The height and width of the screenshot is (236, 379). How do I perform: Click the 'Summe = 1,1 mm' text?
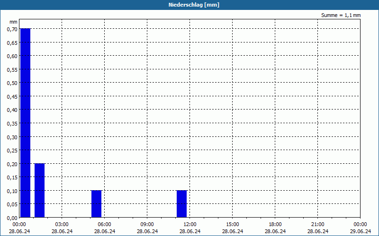point(341,15)
